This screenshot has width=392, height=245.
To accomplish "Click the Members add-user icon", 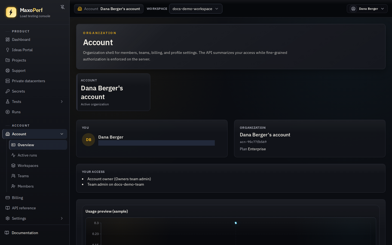I will 13,186.
